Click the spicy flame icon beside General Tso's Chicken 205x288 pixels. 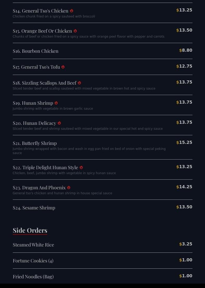point(72,11)
